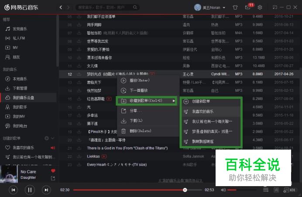This screenshot has height=197, width=302.
Task: Mute audio with the speaker icon
Action: [223, 190]
